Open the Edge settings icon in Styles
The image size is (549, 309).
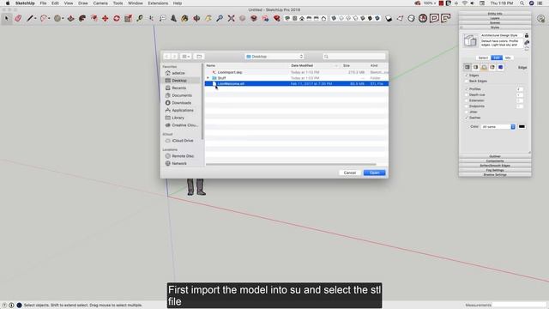[467, 67]
